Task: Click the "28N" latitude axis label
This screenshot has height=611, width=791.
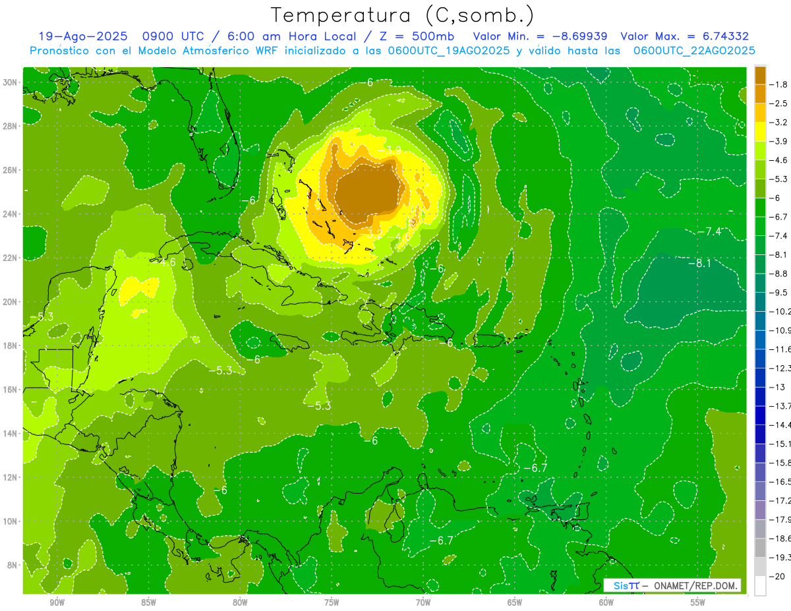Action: coord(10,126)
